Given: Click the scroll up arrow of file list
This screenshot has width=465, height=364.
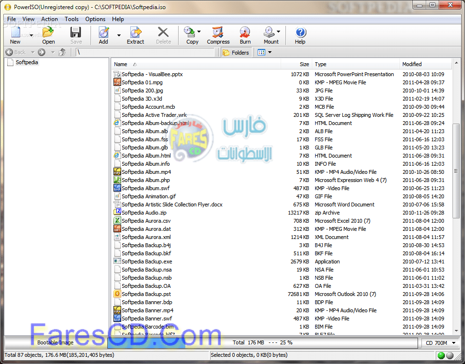Looking at the screenshot, I should [456, 63].
